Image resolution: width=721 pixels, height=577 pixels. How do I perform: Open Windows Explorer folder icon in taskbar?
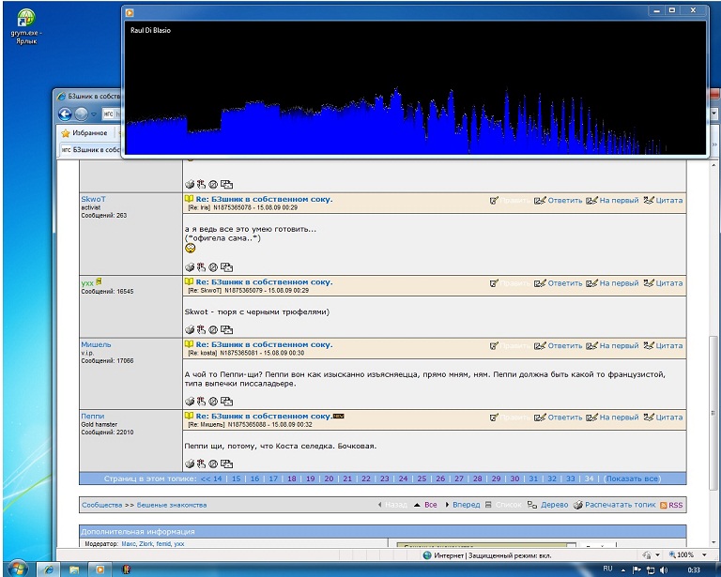click(73, 569)
